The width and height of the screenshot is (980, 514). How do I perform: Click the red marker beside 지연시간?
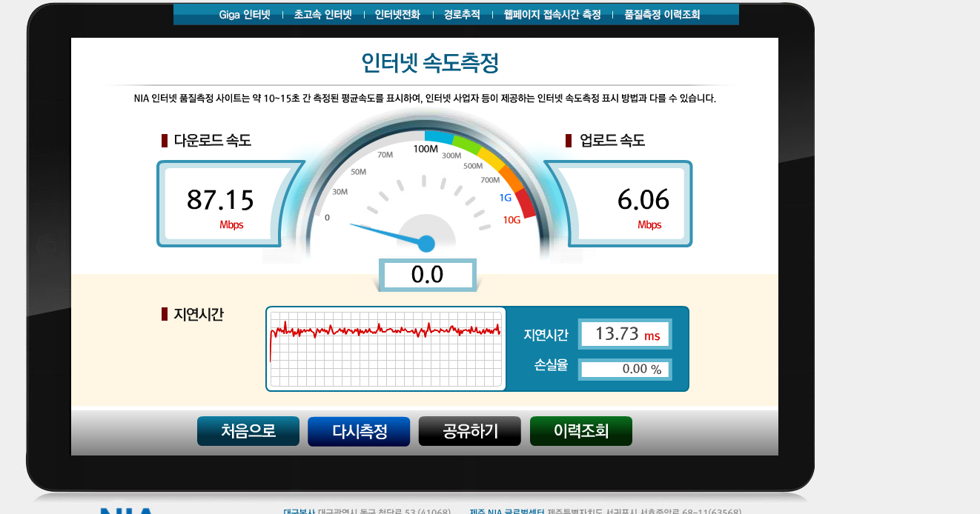coord(165,314)
